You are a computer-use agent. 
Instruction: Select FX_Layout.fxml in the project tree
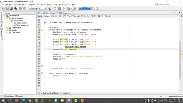pyautogui.click(x=22, y=23)
